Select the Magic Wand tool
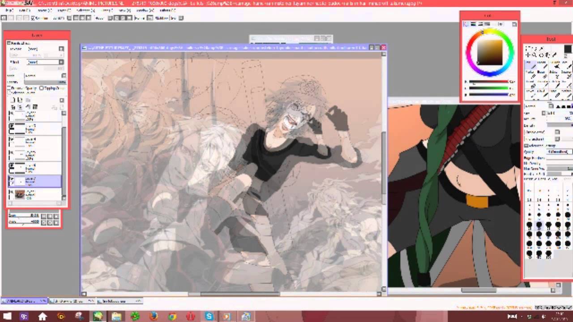The height and width of the screenshot is (322, 573). tap(541, 48)
